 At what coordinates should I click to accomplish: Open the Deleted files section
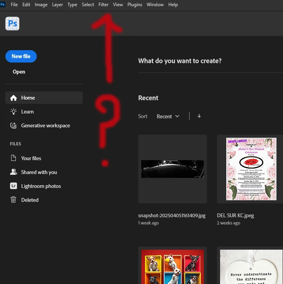(x=30, y=200)
